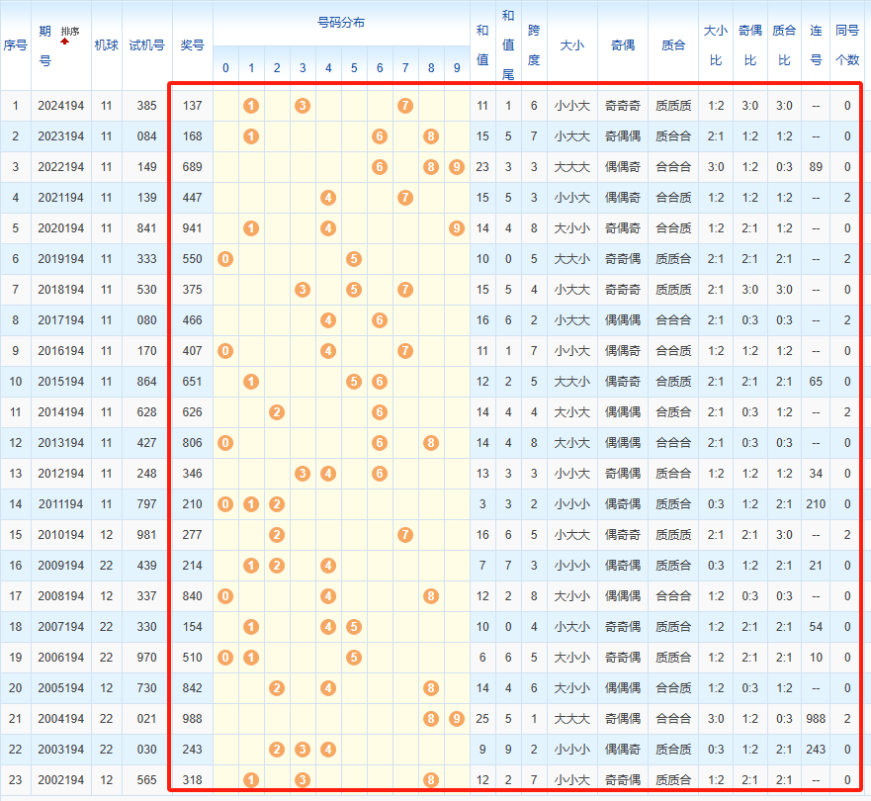Click the 试机号 column header

coord(146,44)
